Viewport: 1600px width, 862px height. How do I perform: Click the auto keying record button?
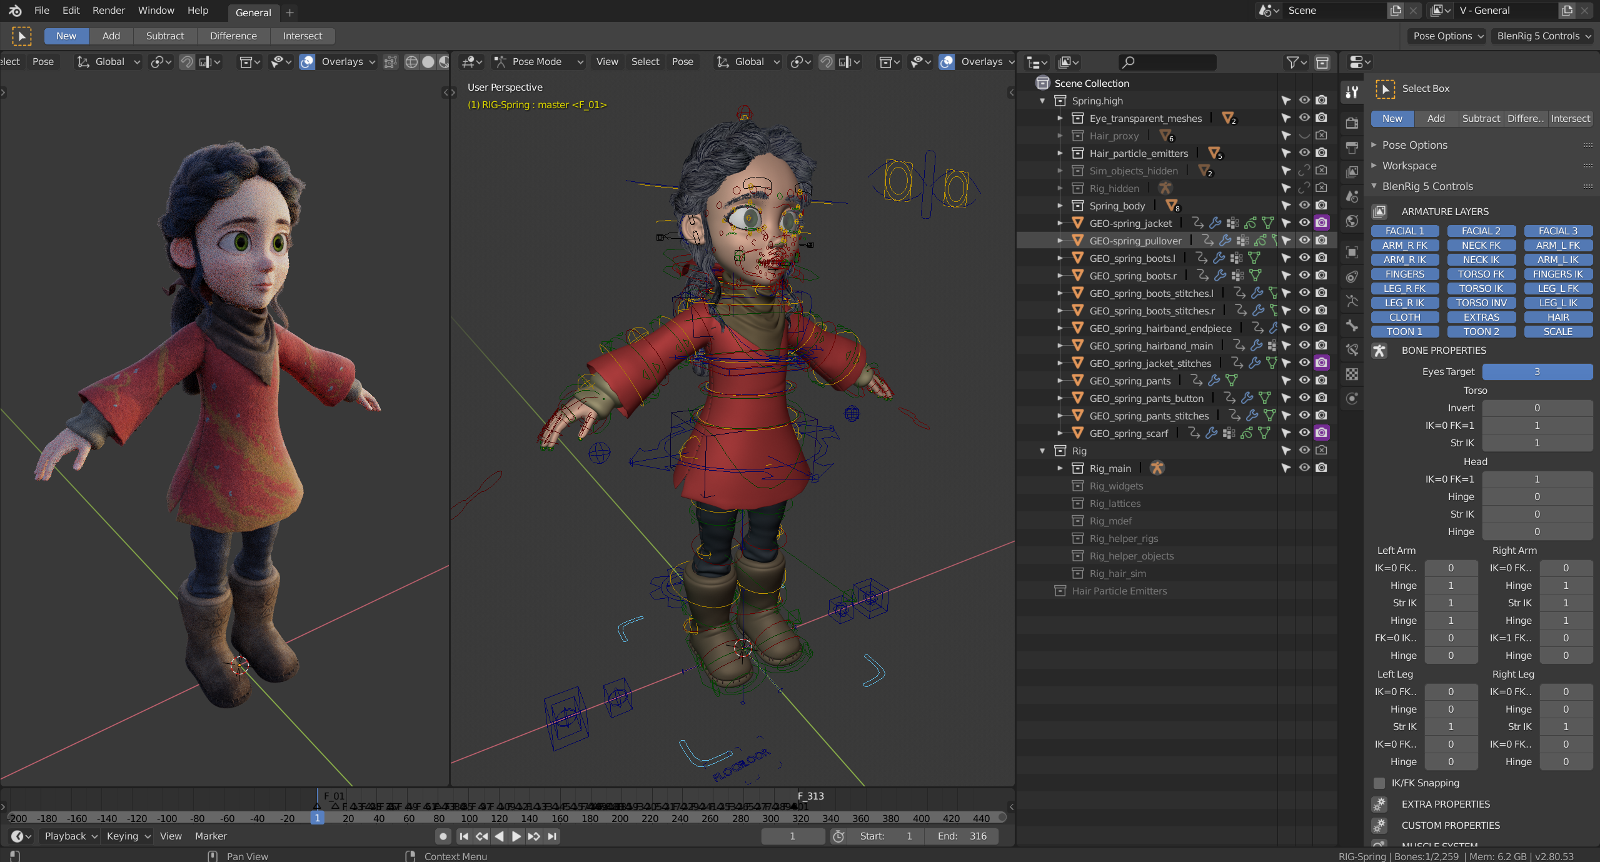[443, 836]
